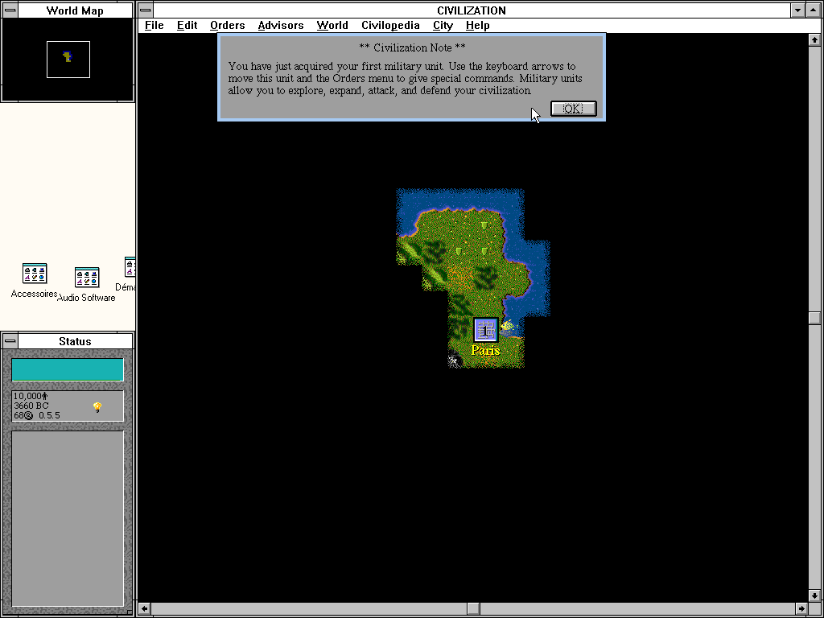
Task: Select the Paris city tile
Action: (485, 330)
